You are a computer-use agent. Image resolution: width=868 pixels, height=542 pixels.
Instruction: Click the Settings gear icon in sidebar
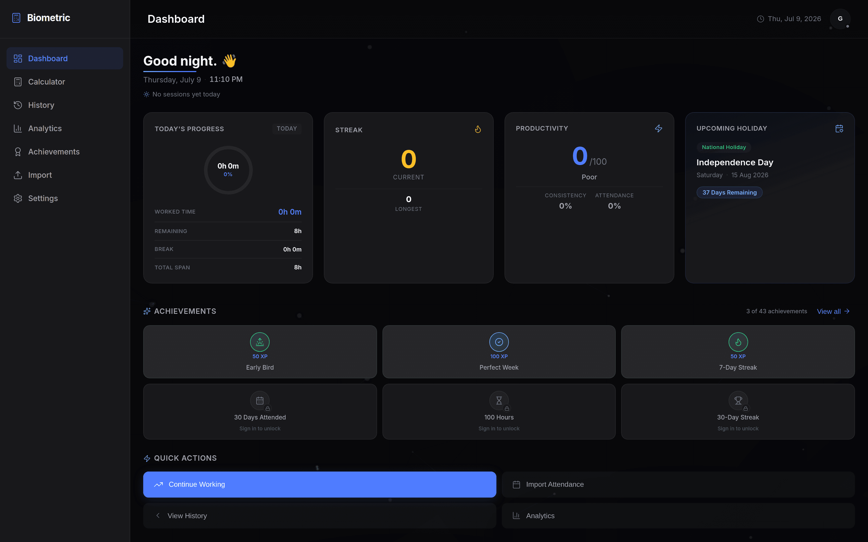click(18, 198)
